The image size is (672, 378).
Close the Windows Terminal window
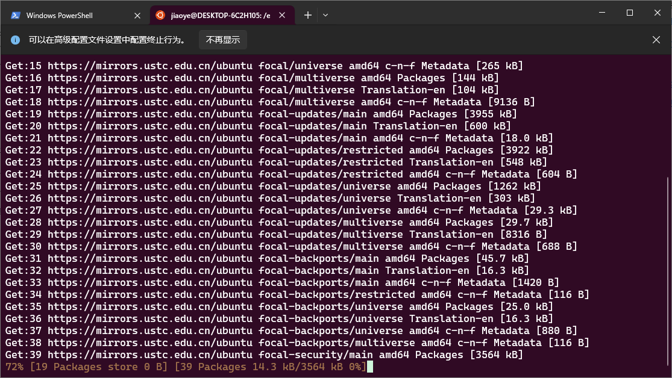click(x=657, y=13)
